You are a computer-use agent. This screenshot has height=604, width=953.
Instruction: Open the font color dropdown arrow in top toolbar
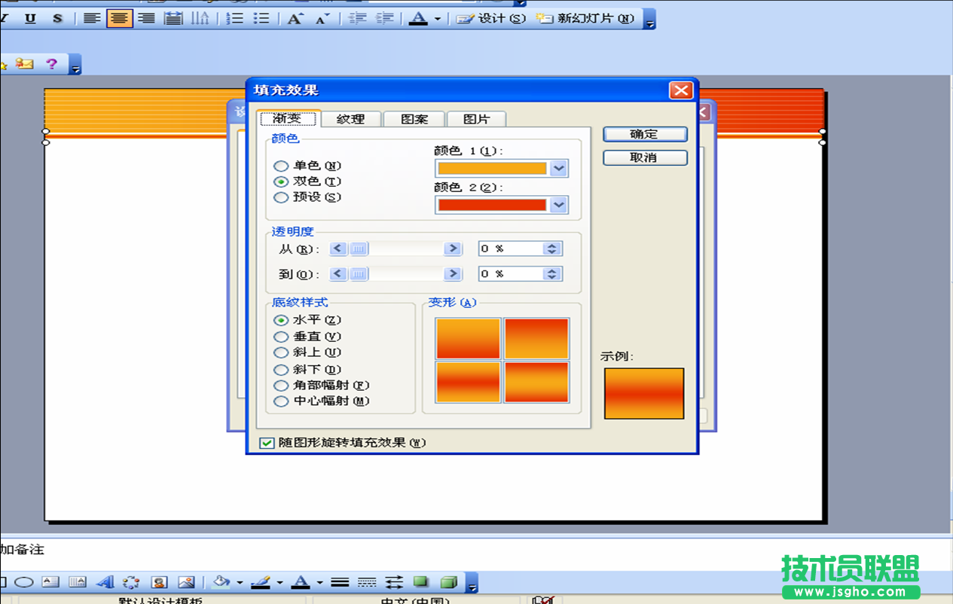coord(437,19)
